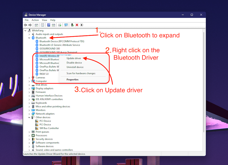Select the GOSURROUND 300 Bluetooth device
This screenshot has width=228, height=165.
[x=50, y=48]
